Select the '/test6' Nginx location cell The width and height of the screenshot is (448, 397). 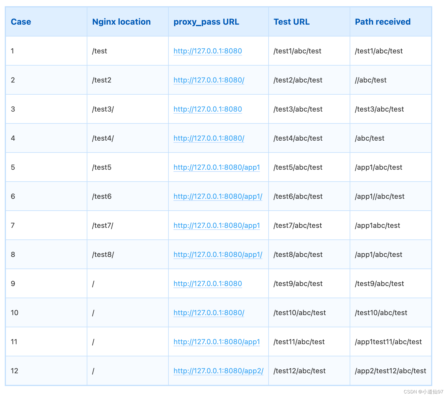[x=128, y=196]
